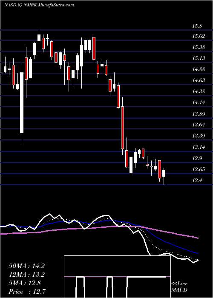The height and width of the screenshot is (298, 213).
Task: Click the Price : 12.7 readout
Action: tap(27, 292)
